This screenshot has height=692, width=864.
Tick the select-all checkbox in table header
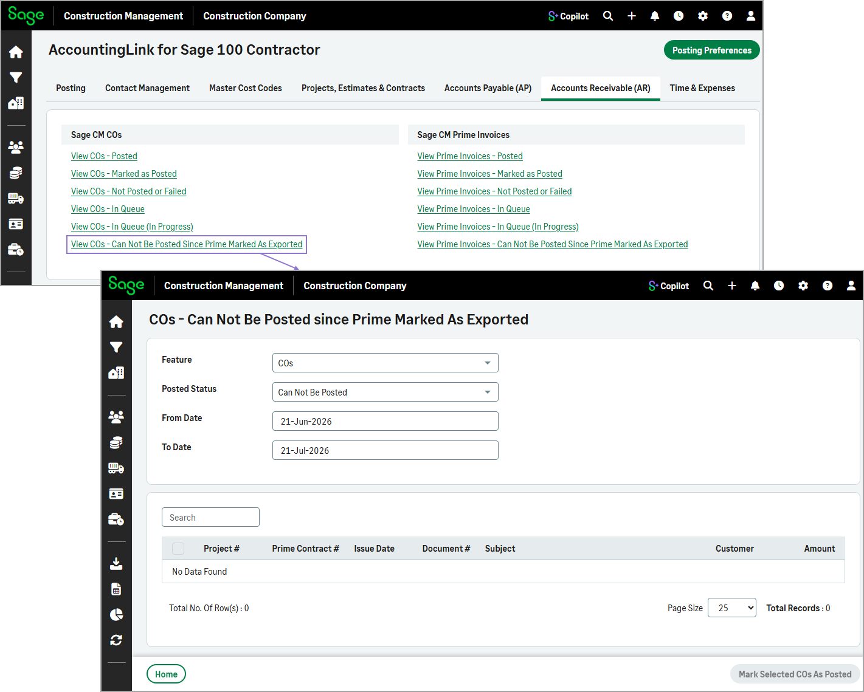coord(178,549)
